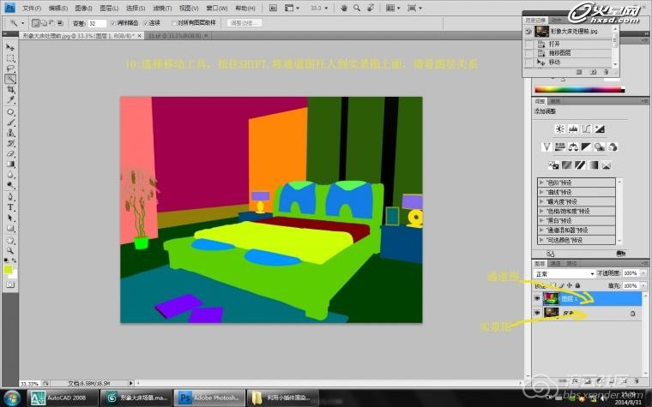Image resolution: width=652 pixels, height=407 pixels.
Task: Expand the "曝光度" presets group
Action: [x=541, y=201]
